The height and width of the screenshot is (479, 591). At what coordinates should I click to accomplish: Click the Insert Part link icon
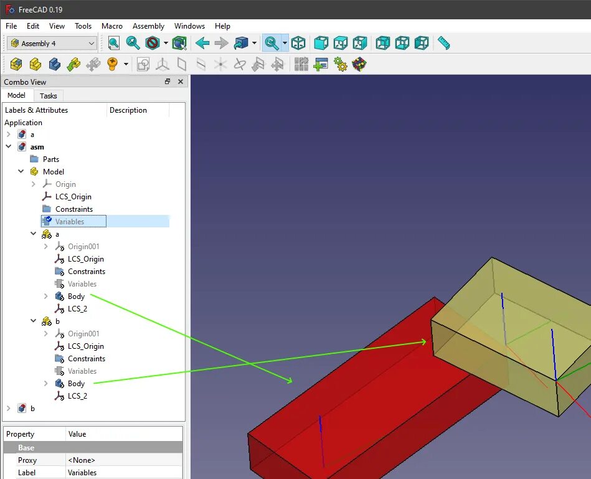(x=74, y=64)
